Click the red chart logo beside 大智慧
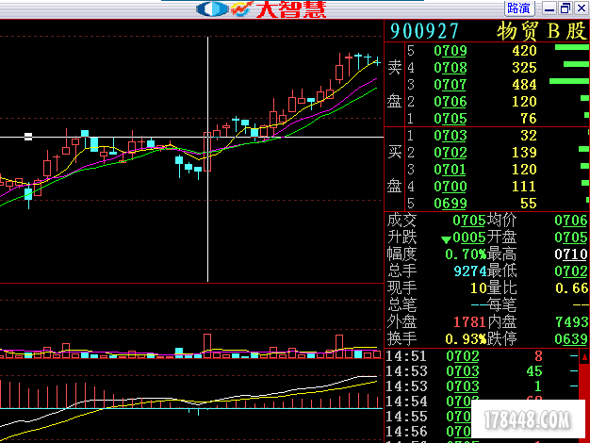 coord(242,9)
